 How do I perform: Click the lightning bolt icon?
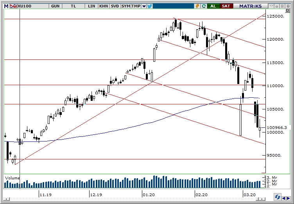[197, 6]
